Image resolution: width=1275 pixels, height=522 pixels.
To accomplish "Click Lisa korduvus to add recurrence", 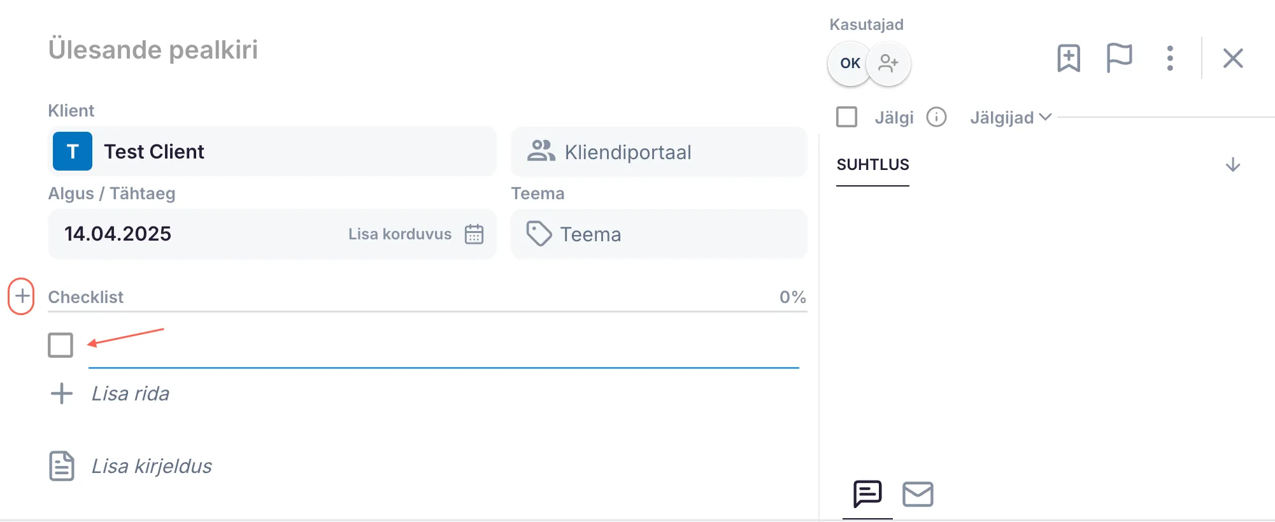I will click(399, 234).
